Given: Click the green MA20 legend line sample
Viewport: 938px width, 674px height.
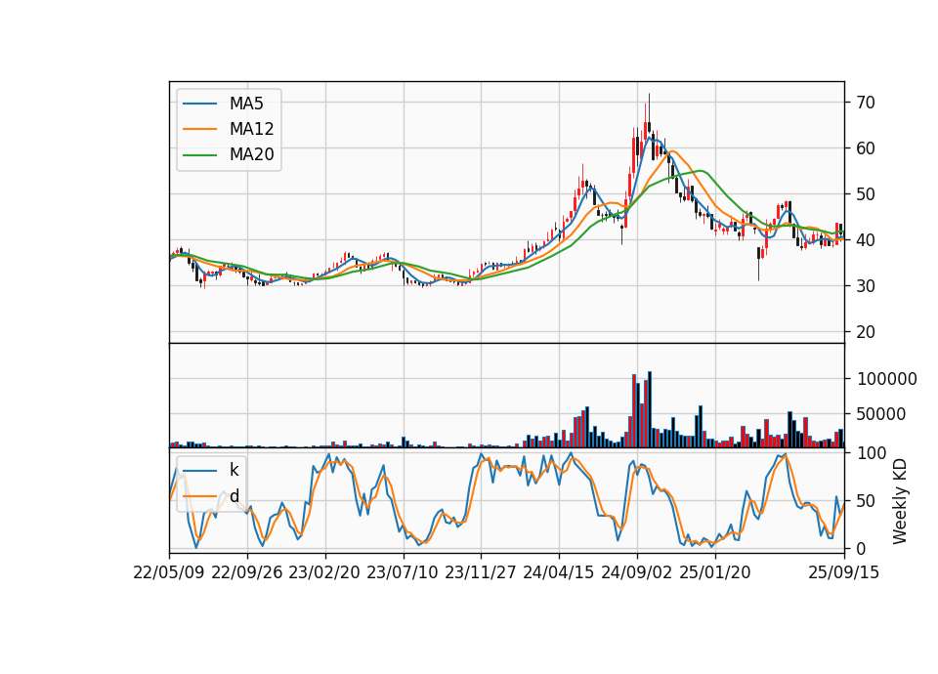Looking at the screenshot, I should [199, 155].
